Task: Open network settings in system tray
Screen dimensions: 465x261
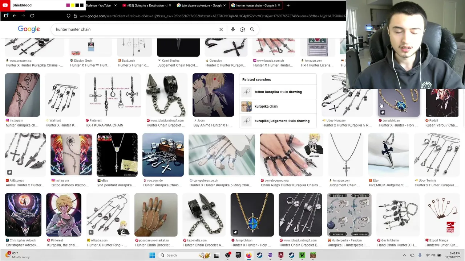Action: tap(428, 255)
